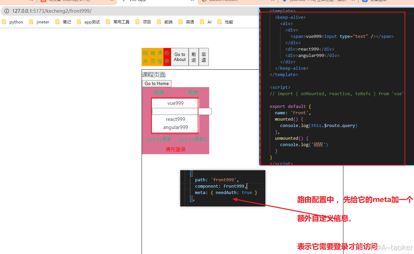The image size is (414, 254).
Task: Open the 项目 bookmark folder
Action: 143,22
